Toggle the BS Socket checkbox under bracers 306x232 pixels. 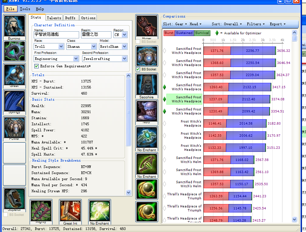click(6, 214)
